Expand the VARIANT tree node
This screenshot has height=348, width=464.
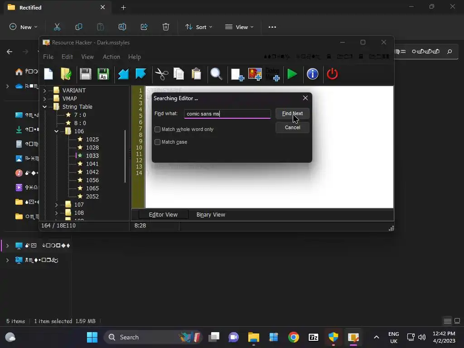click(45, 91)
